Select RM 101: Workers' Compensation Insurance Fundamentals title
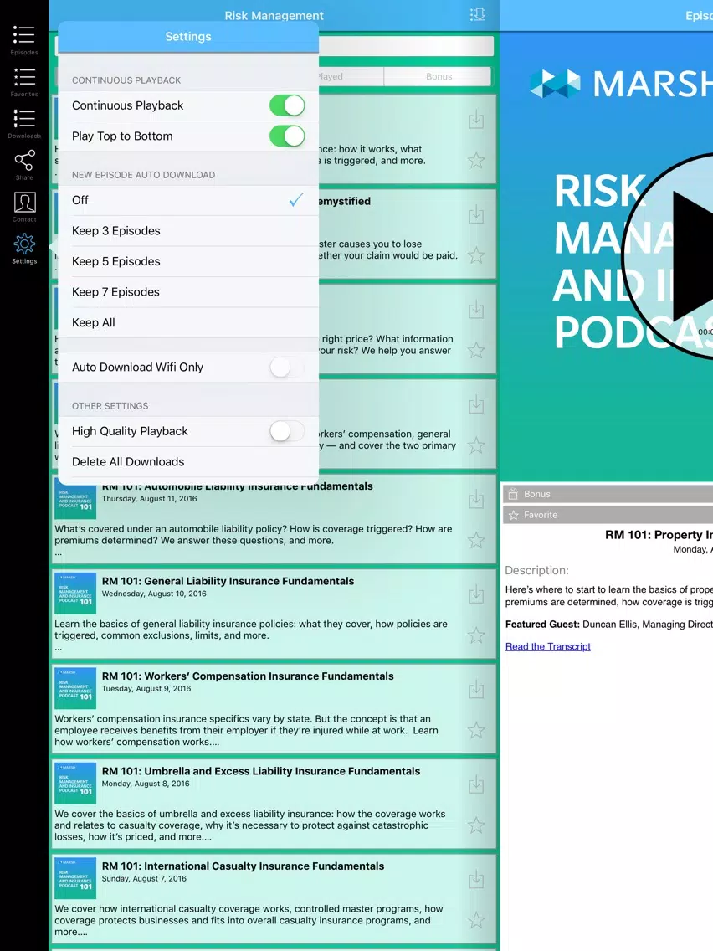Screen dimensions: 713x951 point(248,676)
